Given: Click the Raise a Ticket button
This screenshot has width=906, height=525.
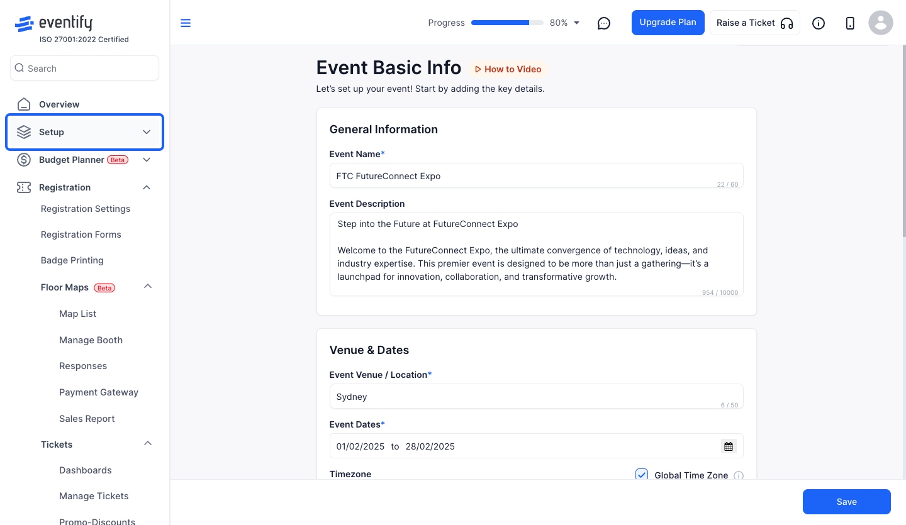Looking at the screenshot, I should (754, 23).
